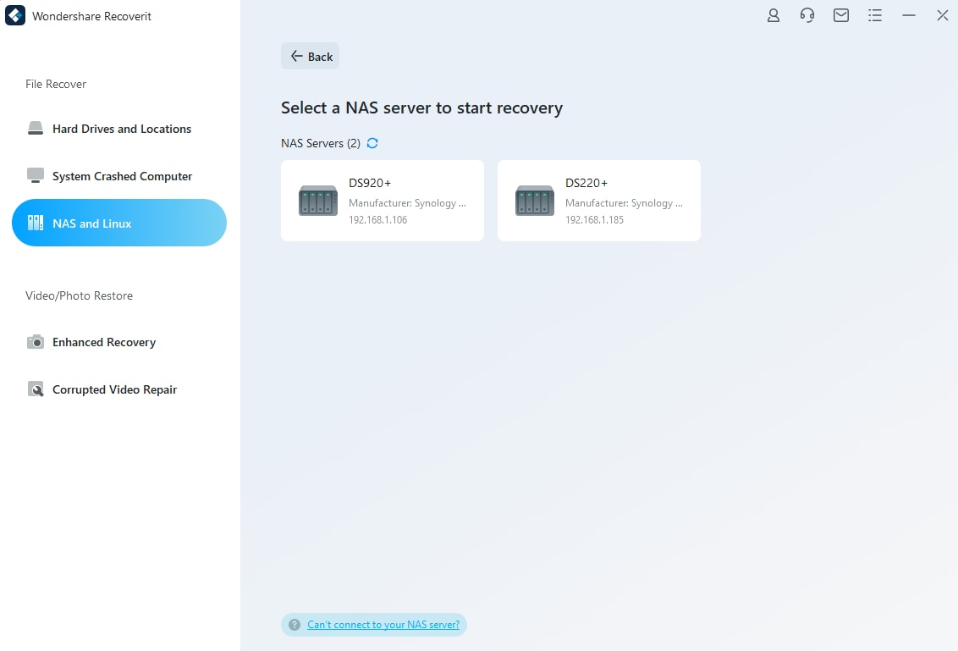Select the DS220+ NAS server
The image size is (958, 651).
point(599,201)
